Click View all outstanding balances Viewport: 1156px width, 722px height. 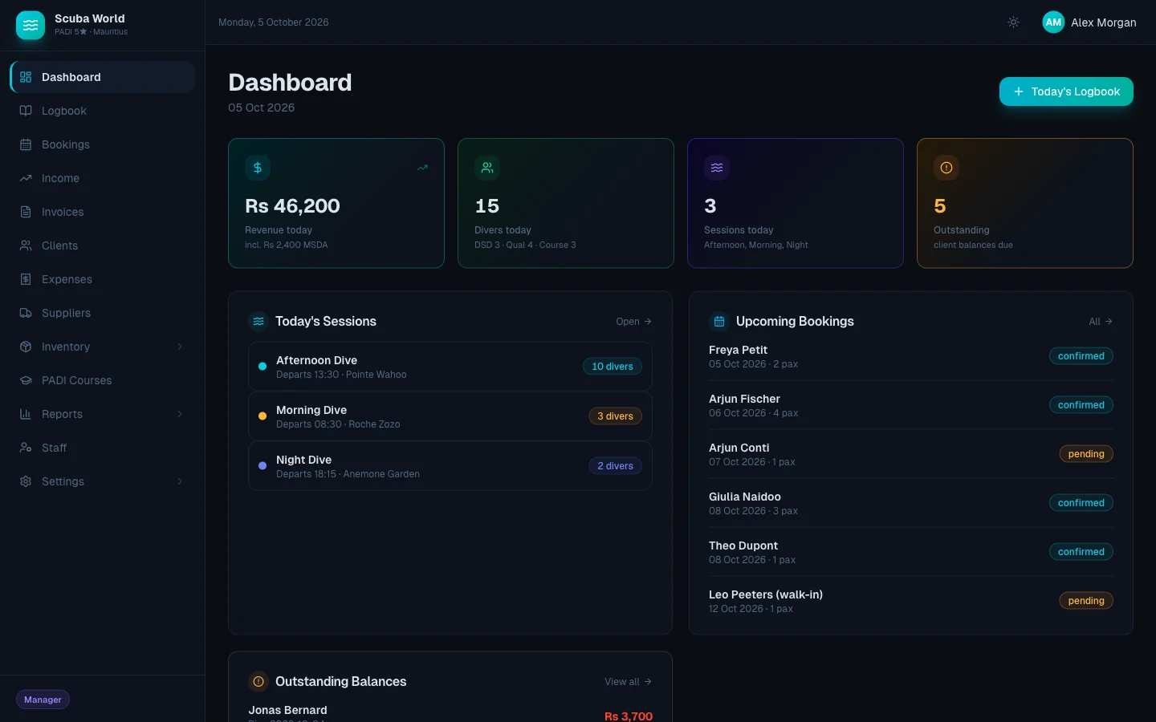628,682
